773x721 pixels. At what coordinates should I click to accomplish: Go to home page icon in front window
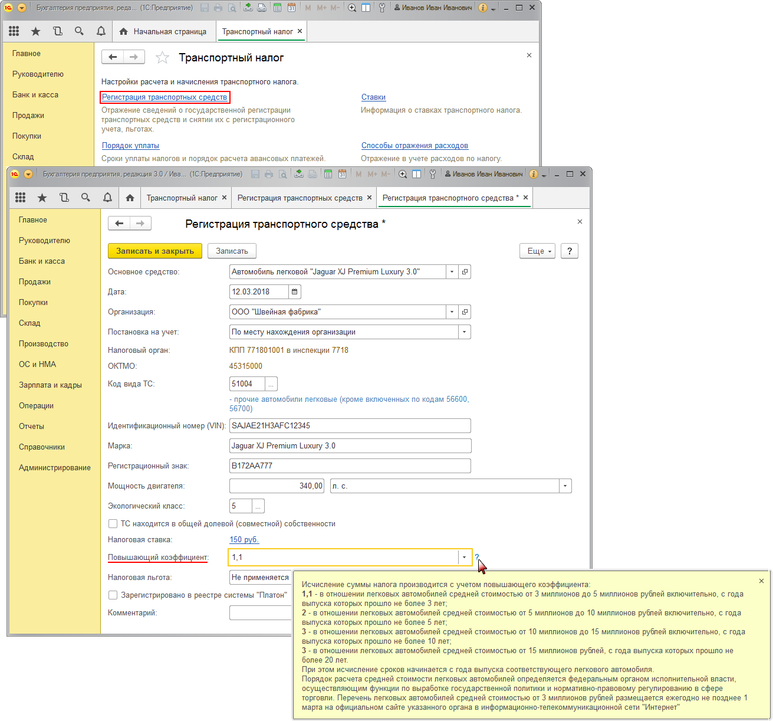pos(130,198)
